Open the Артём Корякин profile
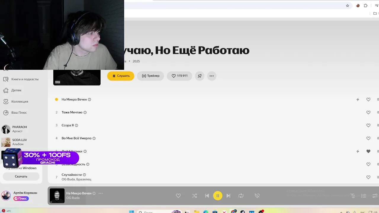Image resolution: width=379 pixels, height=213 pixels. (25, 193)
